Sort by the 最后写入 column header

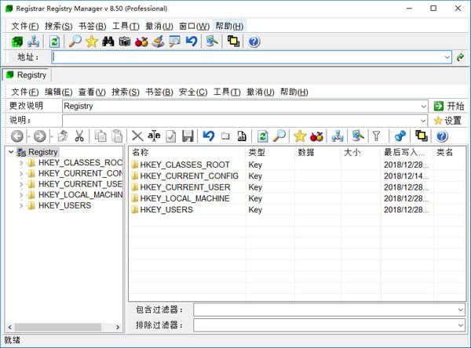407,152
